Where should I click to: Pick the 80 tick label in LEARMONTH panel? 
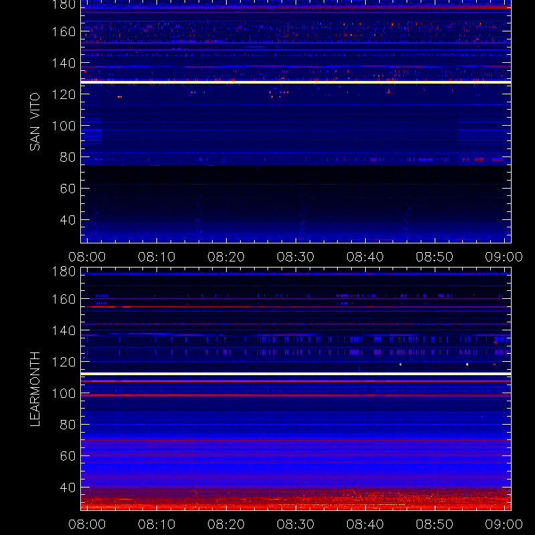(68, 425)
